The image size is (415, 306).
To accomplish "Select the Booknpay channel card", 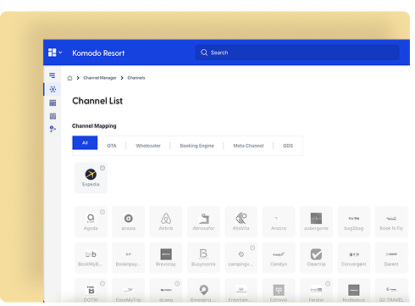I will 129,258.
